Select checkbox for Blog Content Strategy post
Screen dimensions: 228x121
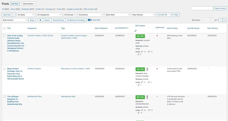[4, 69]
